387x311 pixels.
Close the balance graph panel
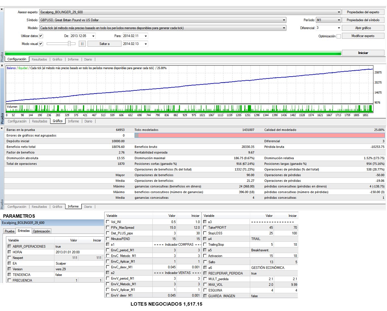click(2, 66)
